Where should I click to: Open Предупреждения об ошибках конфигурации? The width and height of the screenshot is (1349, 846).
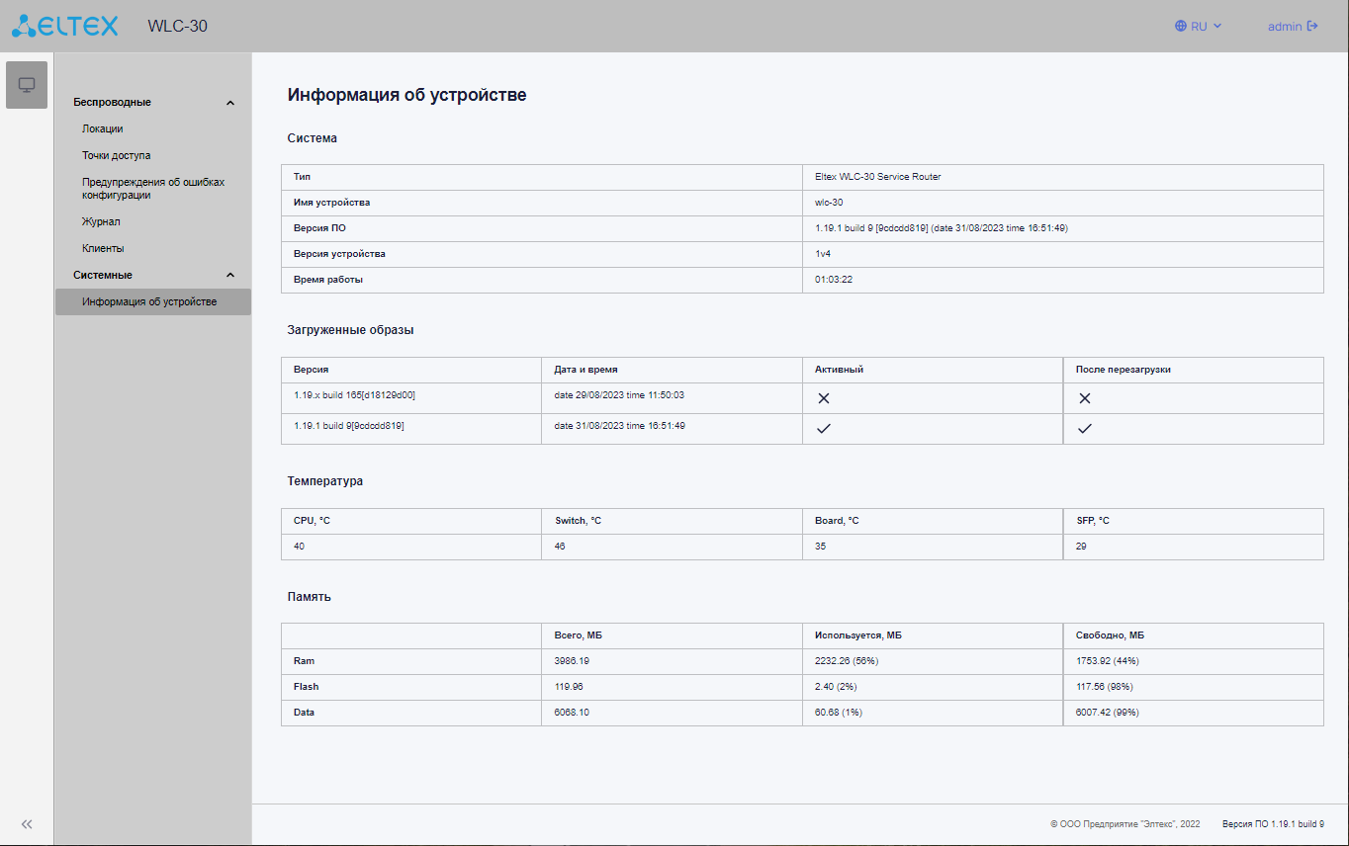[152, 189]
